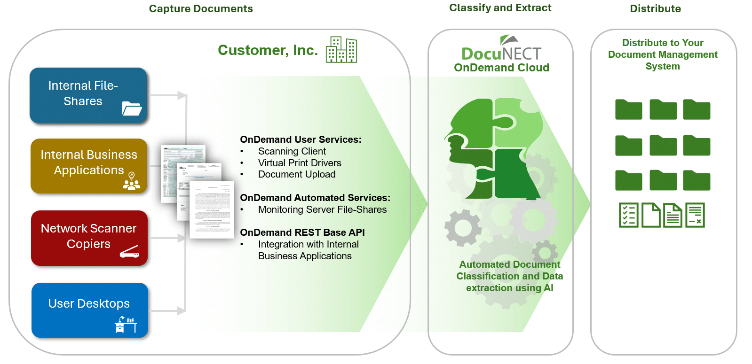Click the people with lightbulb icon

click(131, 181)
